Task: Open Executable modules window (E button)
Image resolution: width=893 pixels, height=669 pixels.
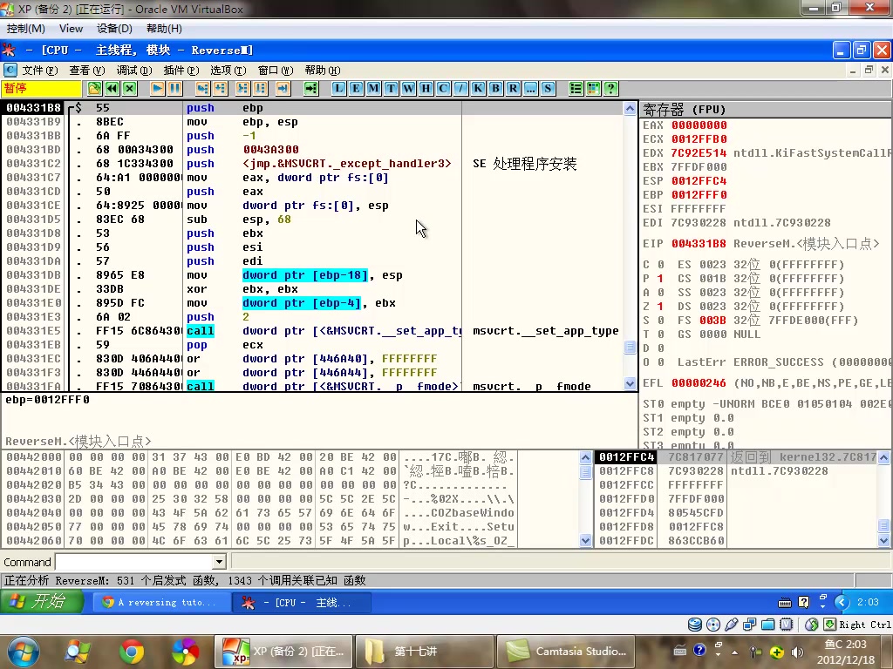Action: point(356,88)
